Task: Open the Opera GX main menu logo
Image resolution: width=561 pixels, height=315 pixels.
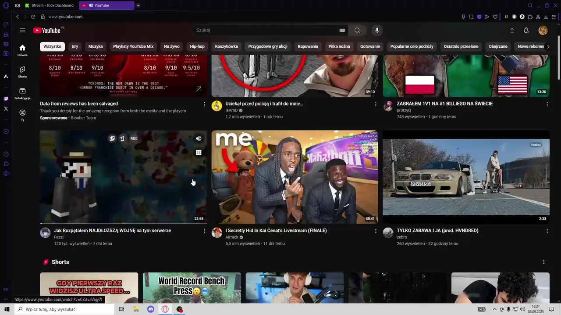Action: [6, 5]
